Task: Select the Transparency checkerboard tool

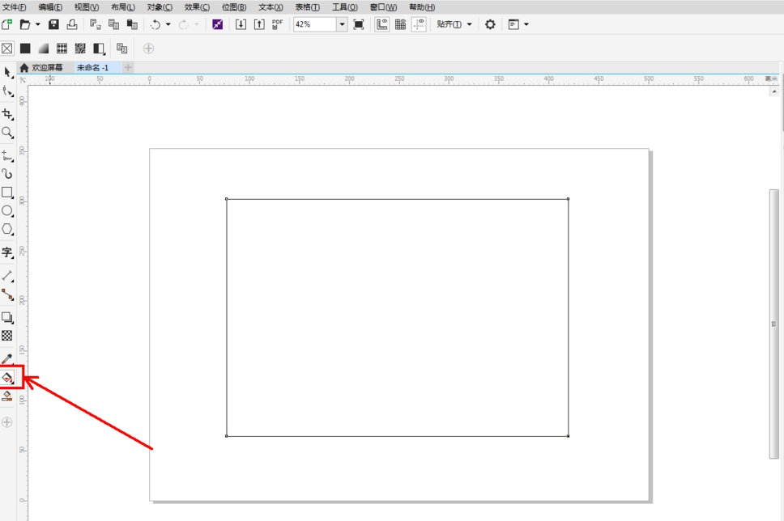Action: coord(7,336)
